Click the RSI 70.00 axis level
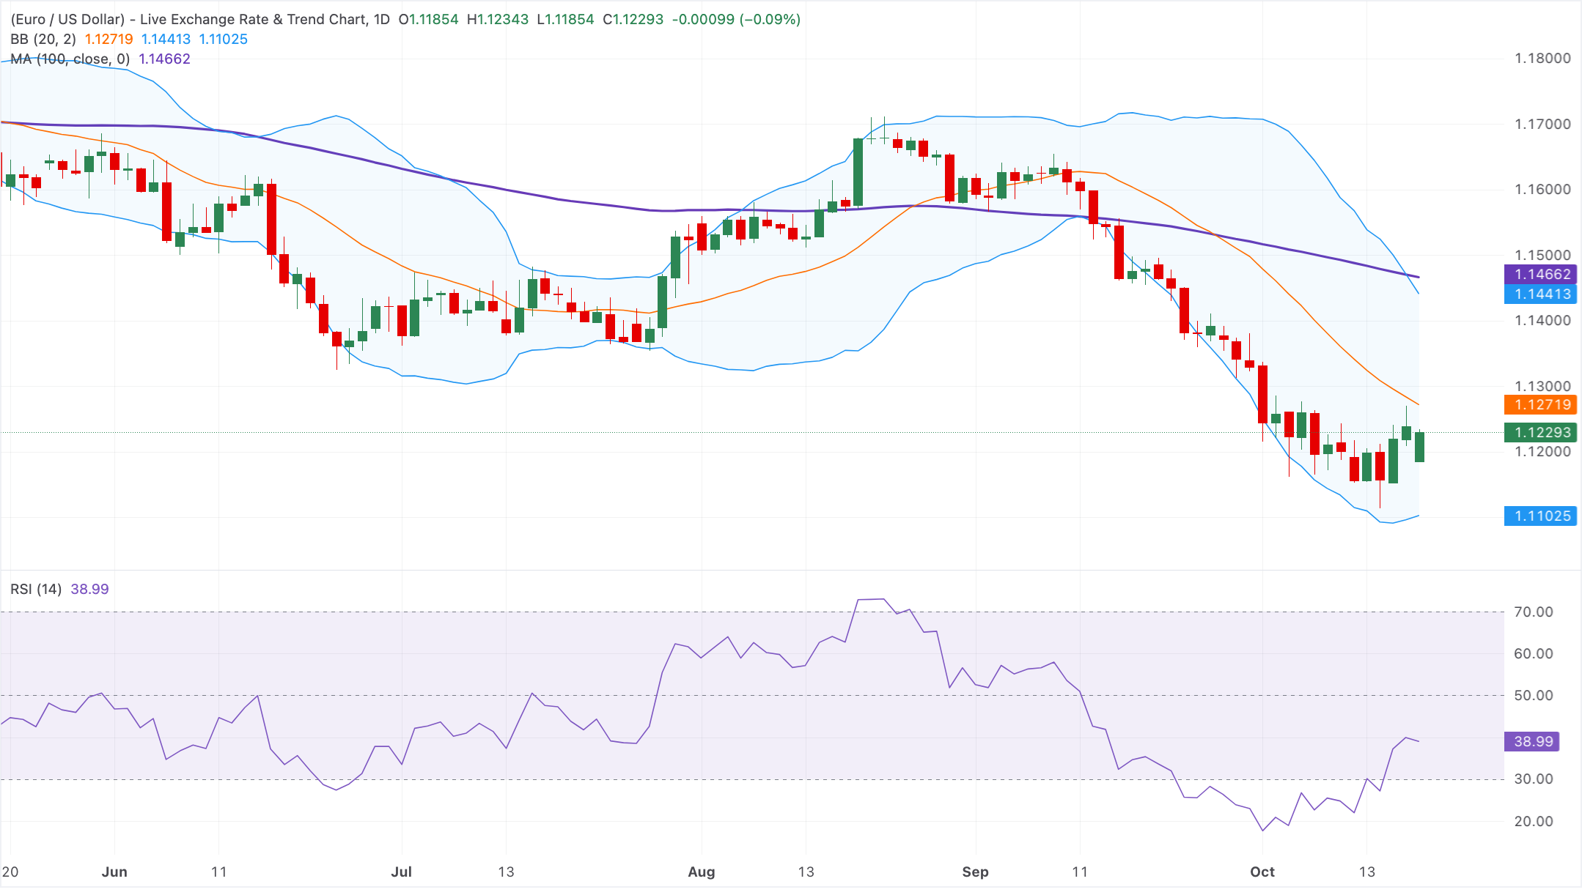This screenshot has height=895, width=1582. pos(1534,612)
